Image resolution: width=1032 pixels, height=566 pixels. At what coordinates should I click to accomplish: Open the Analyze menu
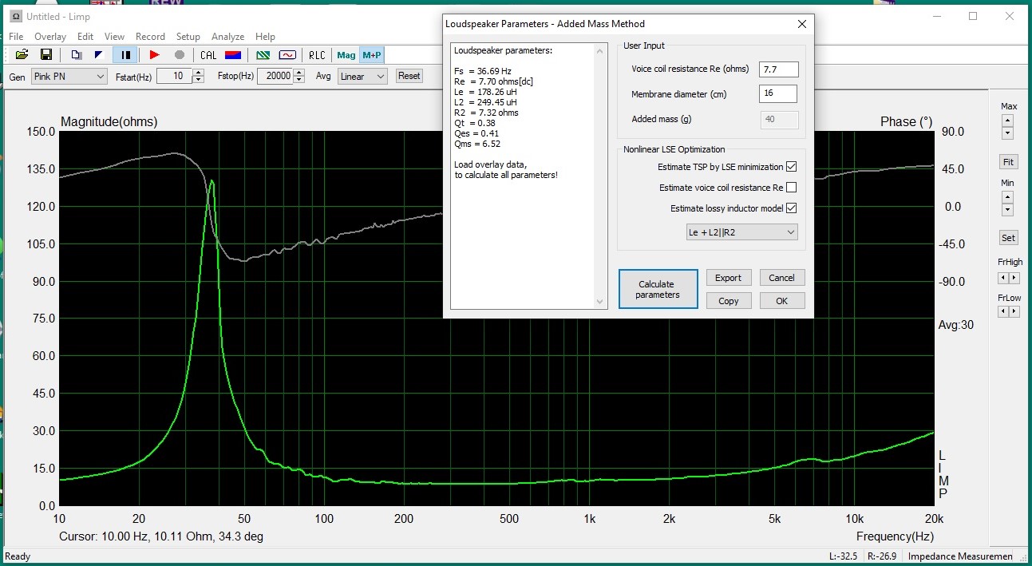point(227,37)
